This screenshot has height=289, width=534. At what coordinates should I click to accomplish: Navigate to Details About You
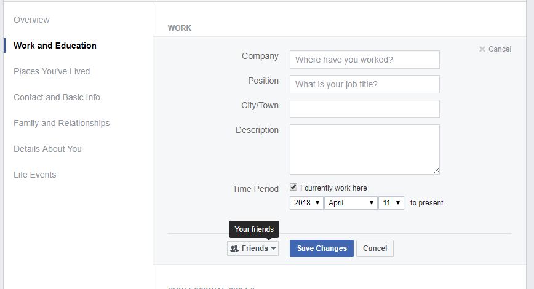[x=47, y=149]
